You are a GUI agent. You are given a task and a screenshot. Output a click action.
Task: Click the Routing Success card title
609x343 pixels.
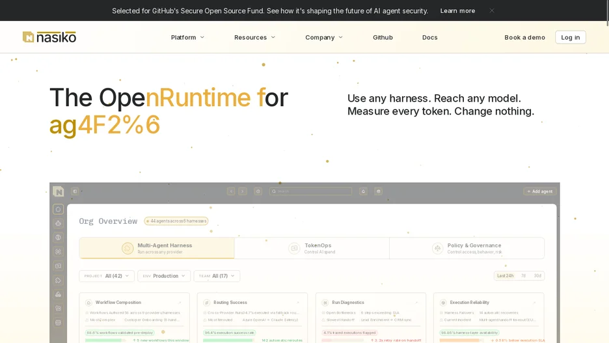[x=230, y=303]
